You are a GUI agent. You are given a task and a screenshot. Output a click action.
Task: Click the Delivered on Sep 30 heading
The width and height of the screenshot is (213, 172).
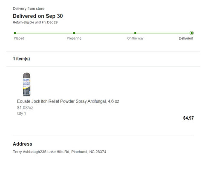point(38,16)
